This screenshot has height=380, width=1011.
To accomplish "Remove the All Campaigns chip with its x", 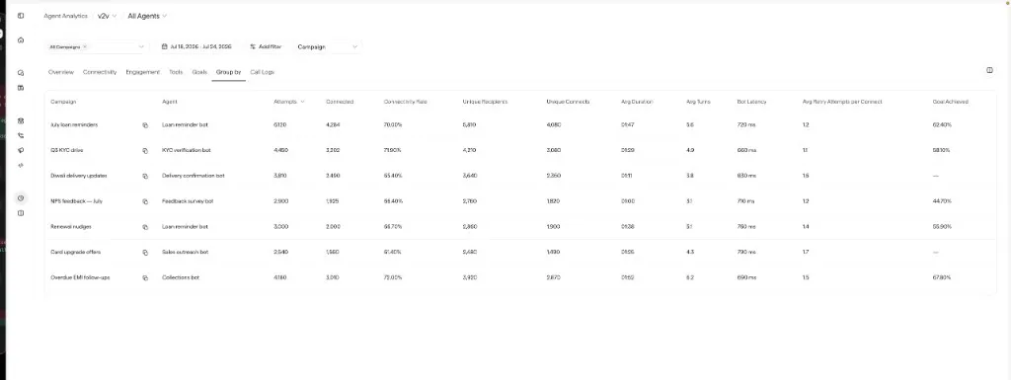I will pos(85,47).
